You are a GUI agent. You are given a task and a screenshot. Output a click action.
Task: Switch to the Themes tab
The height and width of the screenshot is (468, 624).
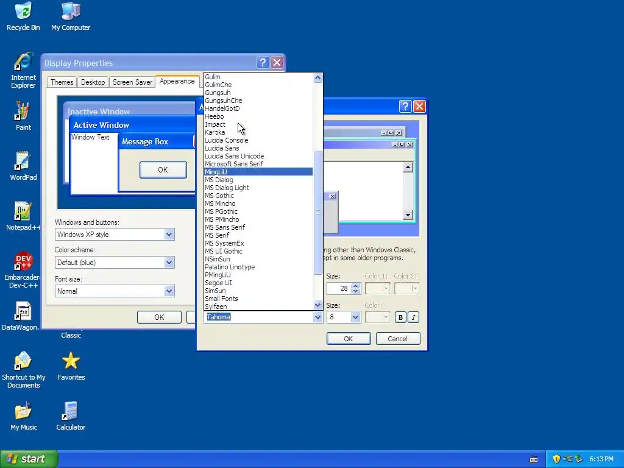click(x=62, y=82)
